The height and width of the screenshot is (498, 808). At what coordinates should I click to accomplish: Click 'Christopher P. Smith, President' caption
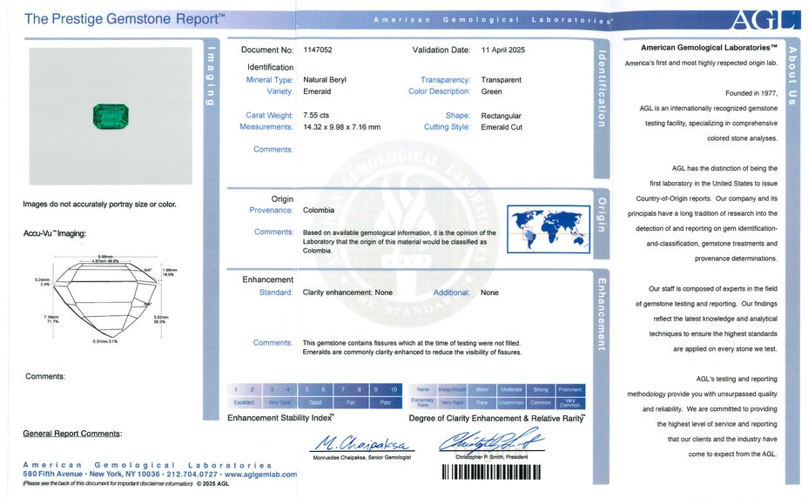click(x=492, y=457)
